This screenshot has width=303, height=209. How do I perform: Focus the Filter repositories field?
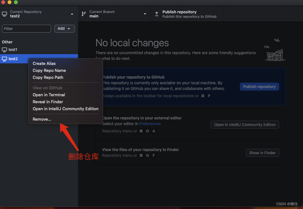coord(26,28)
